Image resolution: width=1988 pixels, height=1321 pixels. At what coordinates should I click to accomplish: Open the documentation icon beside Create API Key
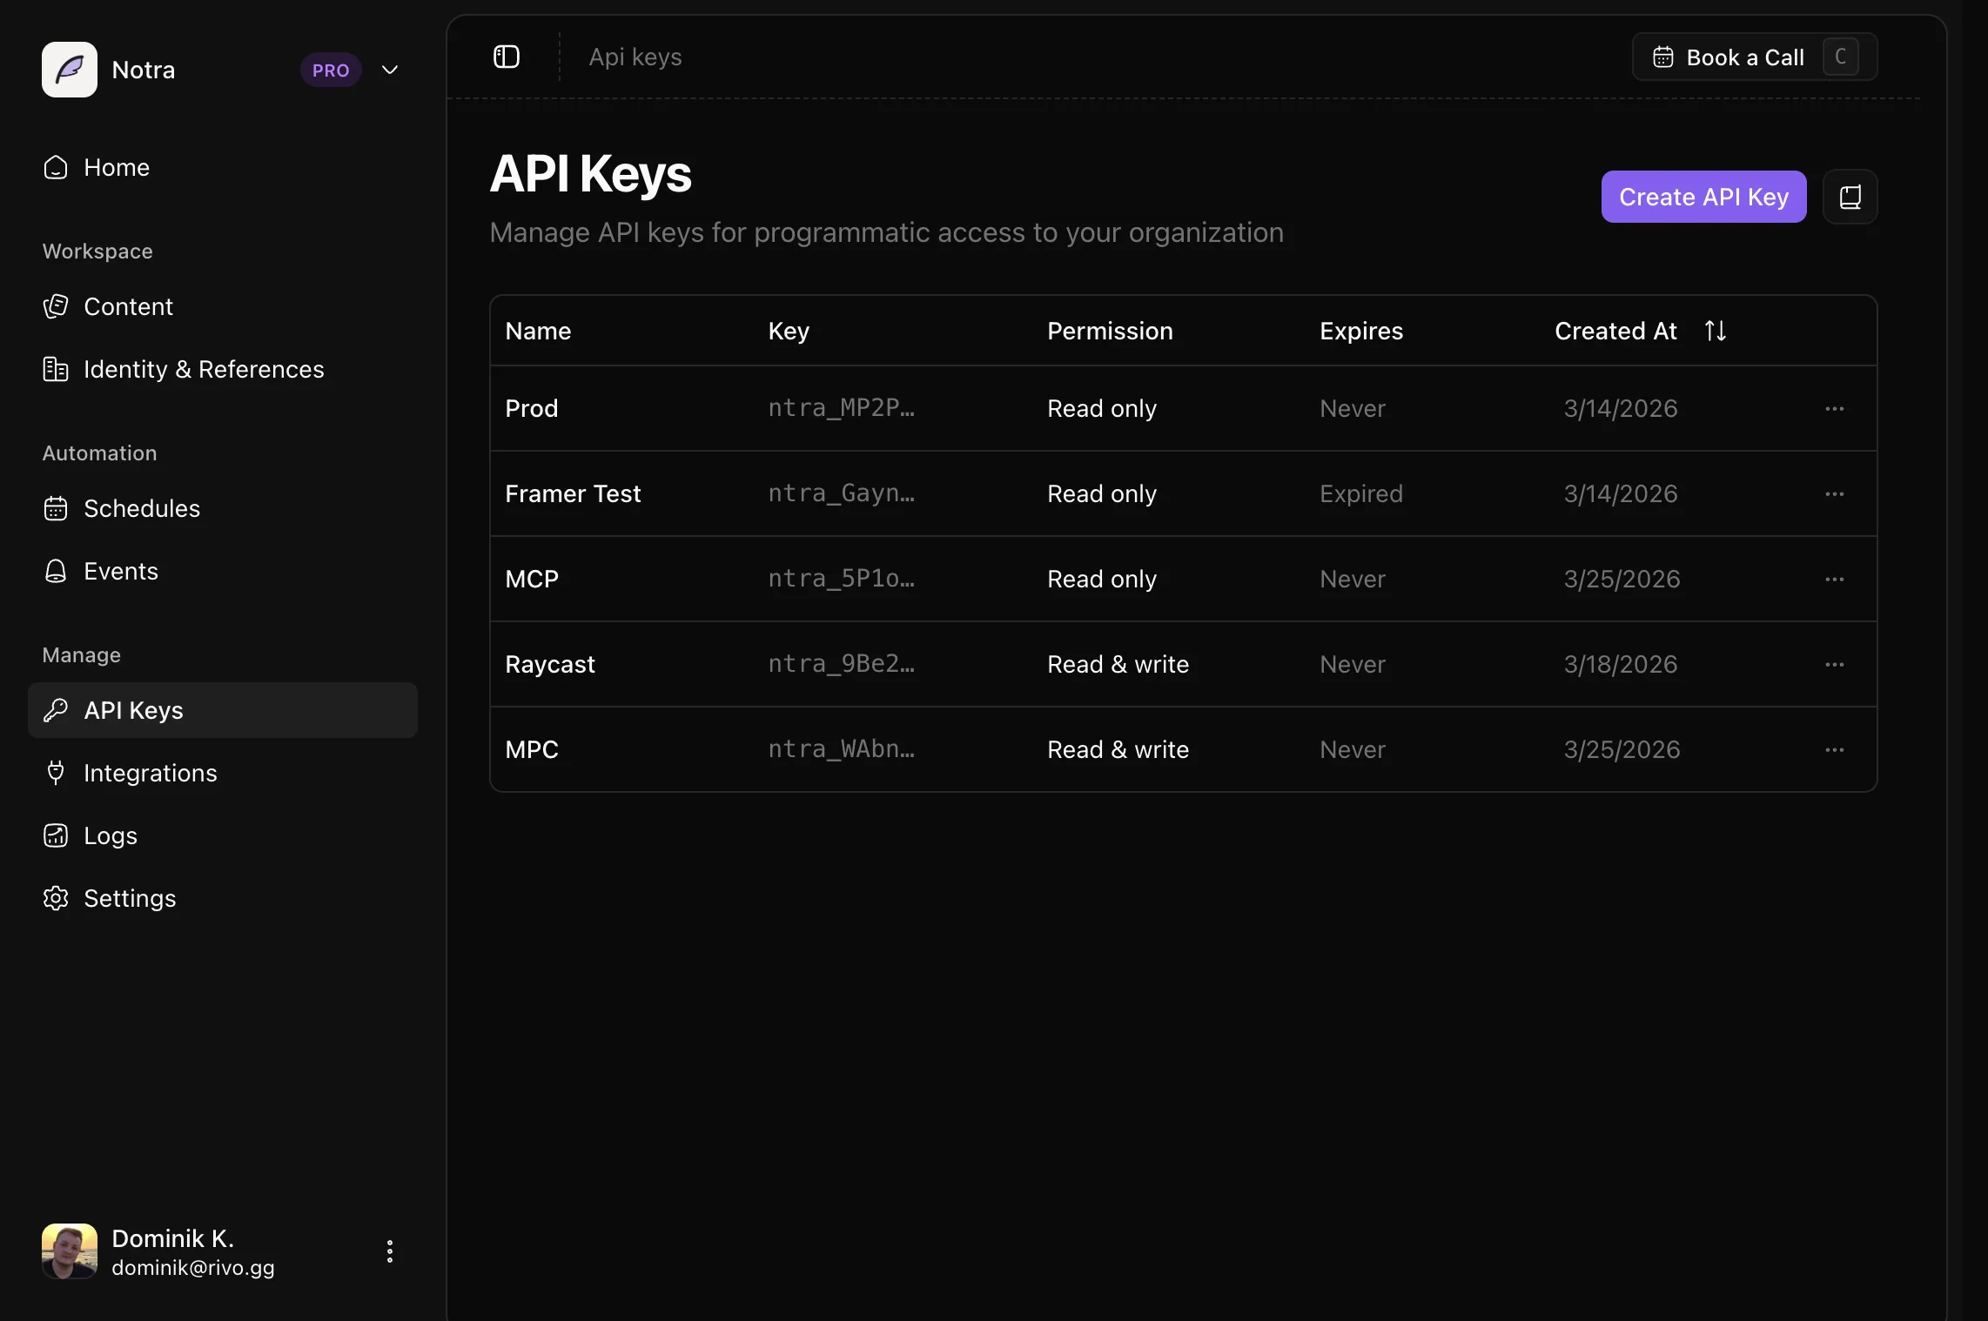[x=1850, y=197]
